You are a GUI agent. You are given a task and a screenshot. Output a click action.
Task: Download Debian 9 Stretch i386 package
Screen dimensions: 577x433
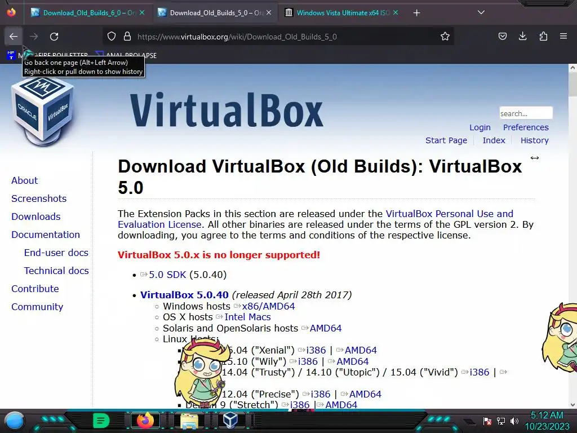[300, 405]
